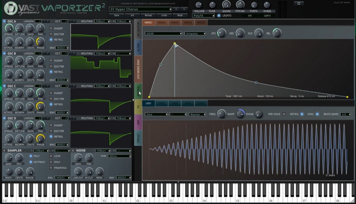Open the ADSR envelope mode dropdown
The image size is (356, 204).
164,34
